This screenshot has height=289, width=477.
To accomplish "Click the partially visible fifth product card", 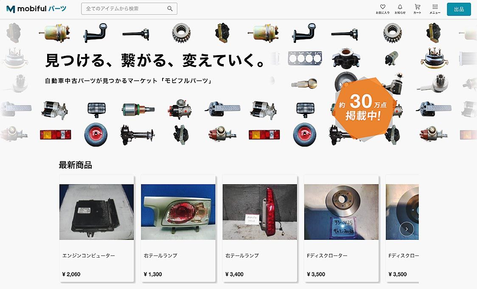I will click(x=402, y=228).
